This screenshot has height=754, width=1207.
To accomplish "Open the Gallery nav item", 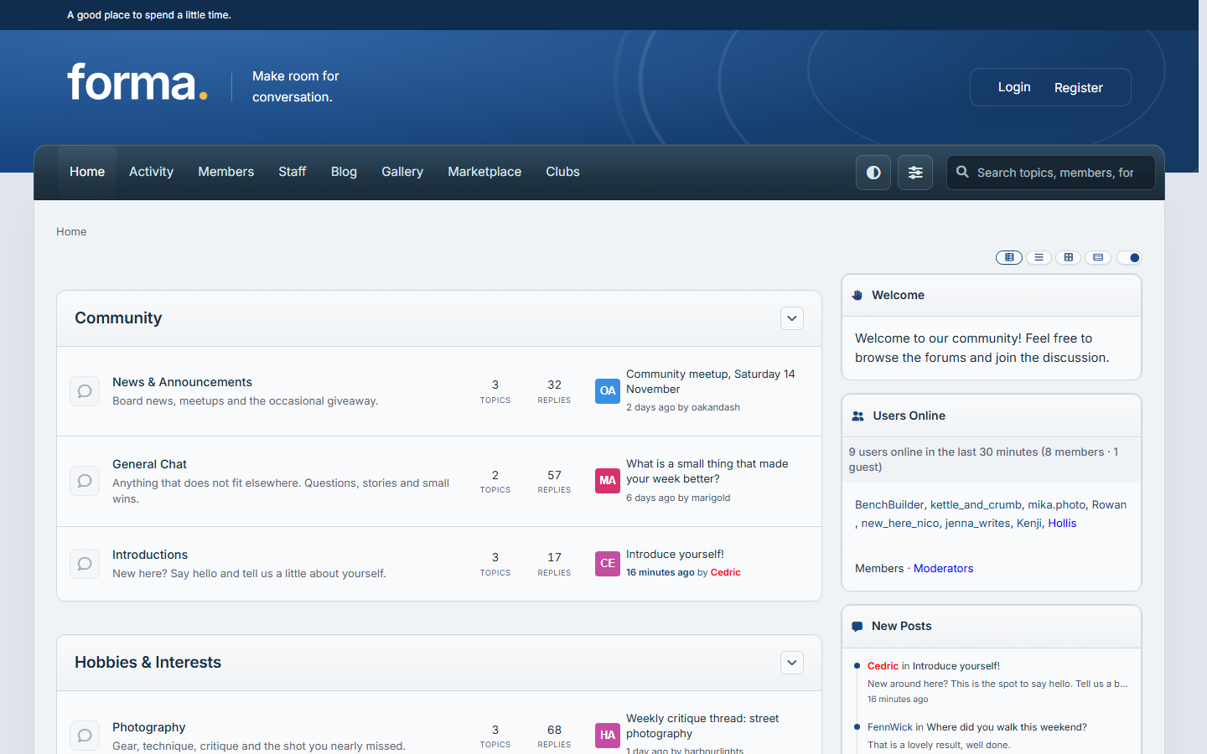I will tap(402, 172).
